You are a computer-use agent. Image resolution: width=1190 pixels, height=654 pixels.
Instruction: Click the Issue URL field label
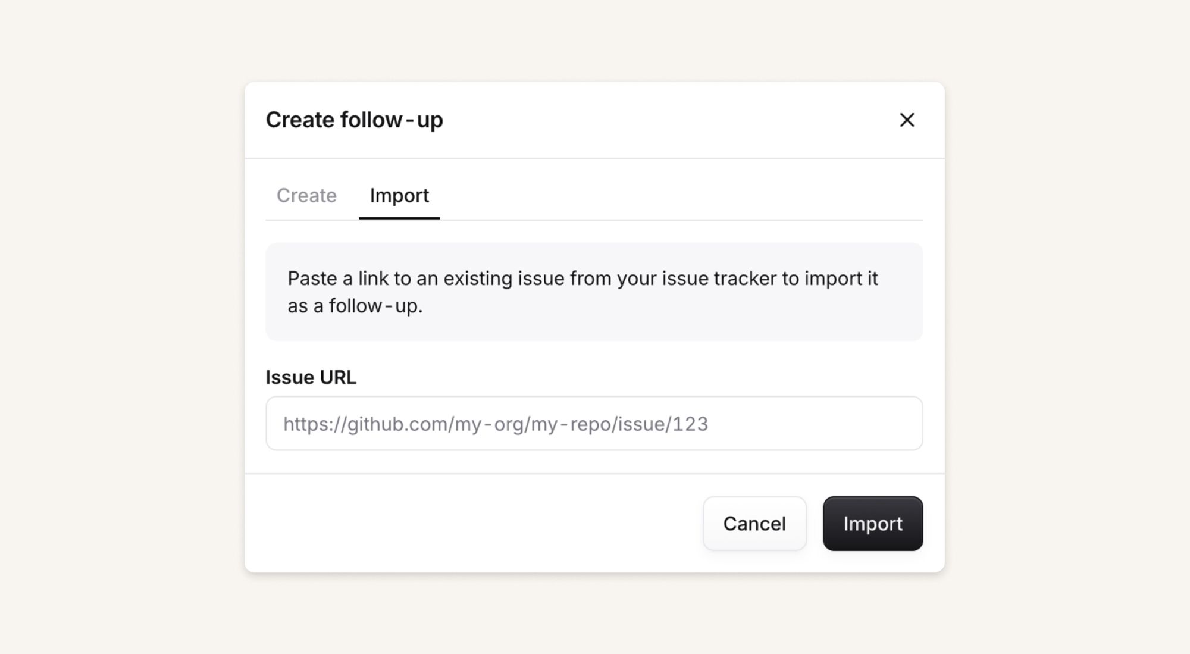311,377
